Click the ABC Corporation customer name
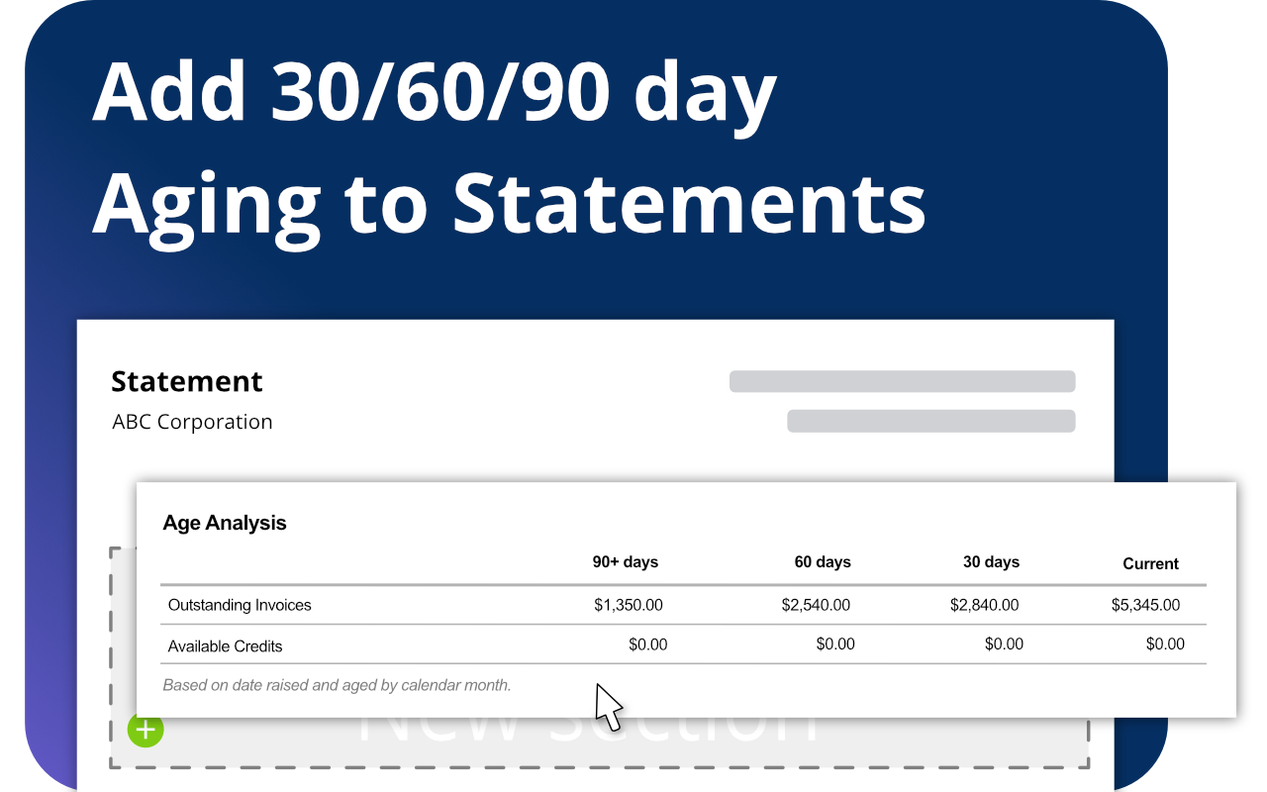 point(192,422)
